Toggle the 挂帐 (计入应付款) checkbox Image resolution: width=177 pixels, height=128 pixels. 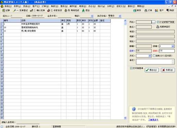click(x=154, y=56)
